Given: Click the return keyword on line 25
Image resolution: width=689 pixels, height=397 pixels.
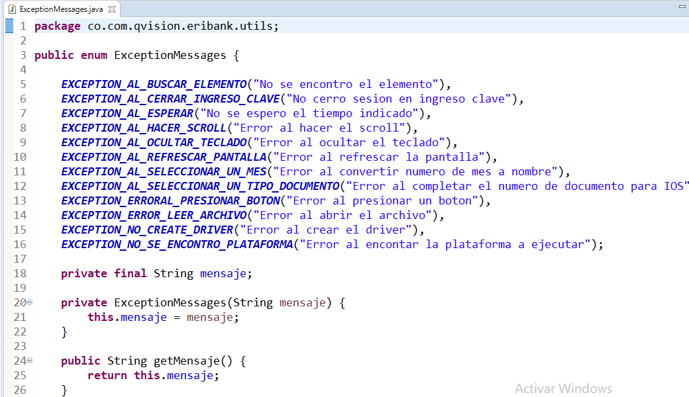Looking at the screenshot, I should pos(107,375).
